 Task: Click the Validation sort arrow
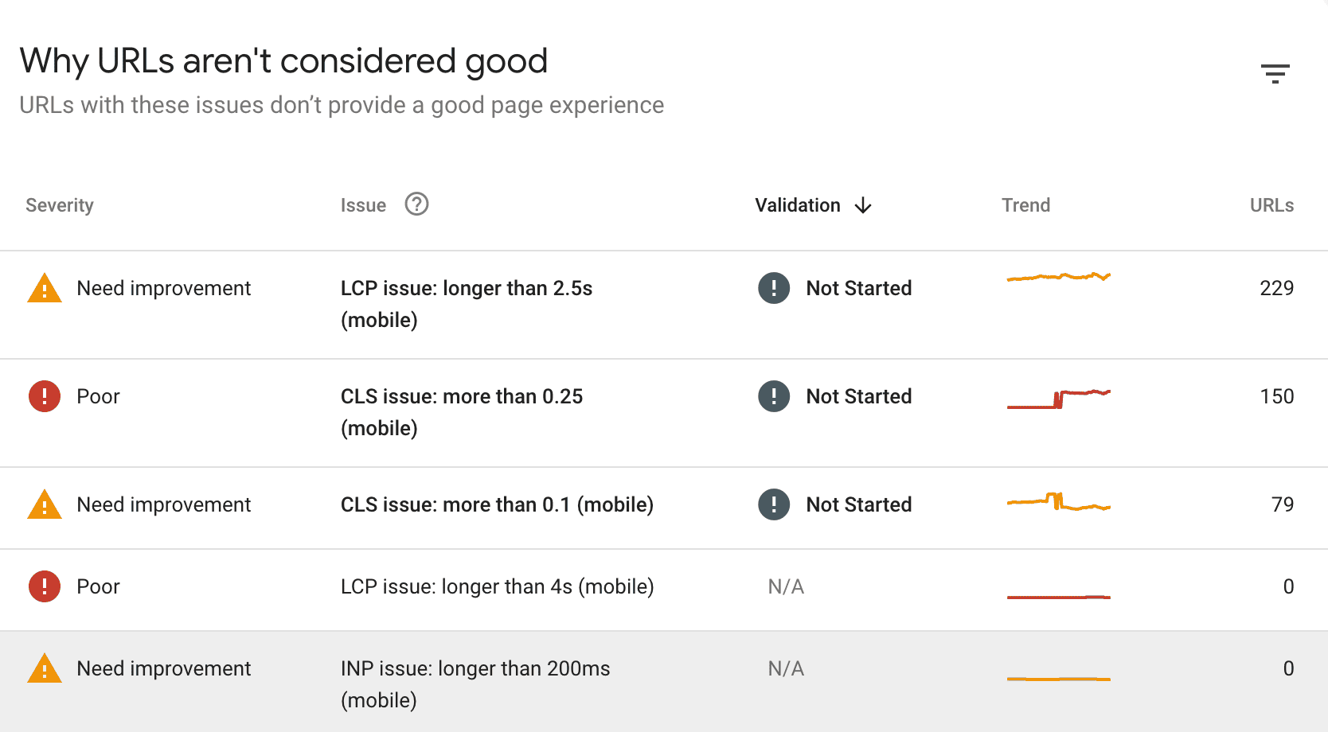863,206
